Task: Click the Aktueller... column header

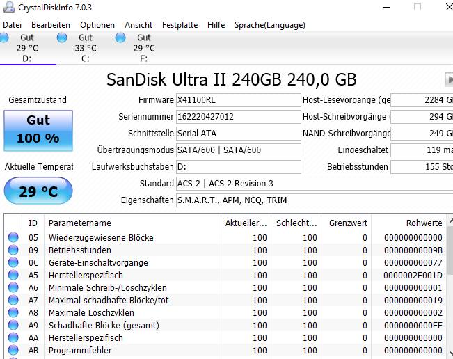Action: [x=246, y=223]
